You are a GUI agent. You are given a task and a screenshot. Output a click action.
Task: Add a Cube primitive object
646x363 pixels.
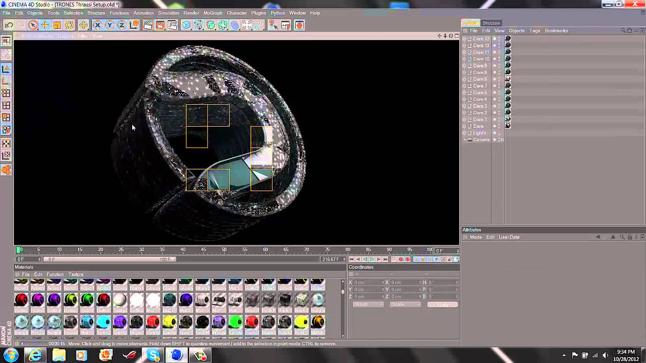[x=186, y=25]
